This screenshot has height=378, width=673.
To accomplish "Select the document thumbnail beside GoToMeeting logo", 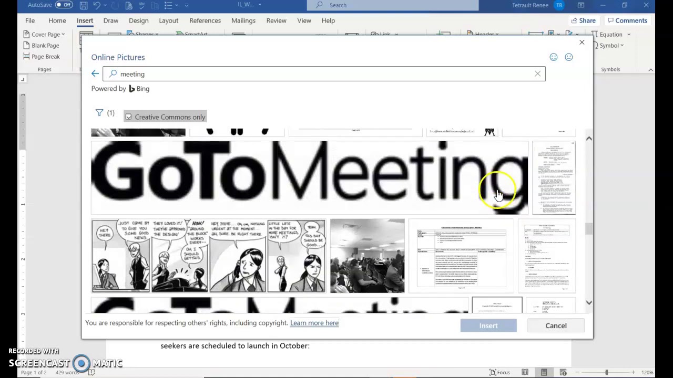I will click(554, 177).
